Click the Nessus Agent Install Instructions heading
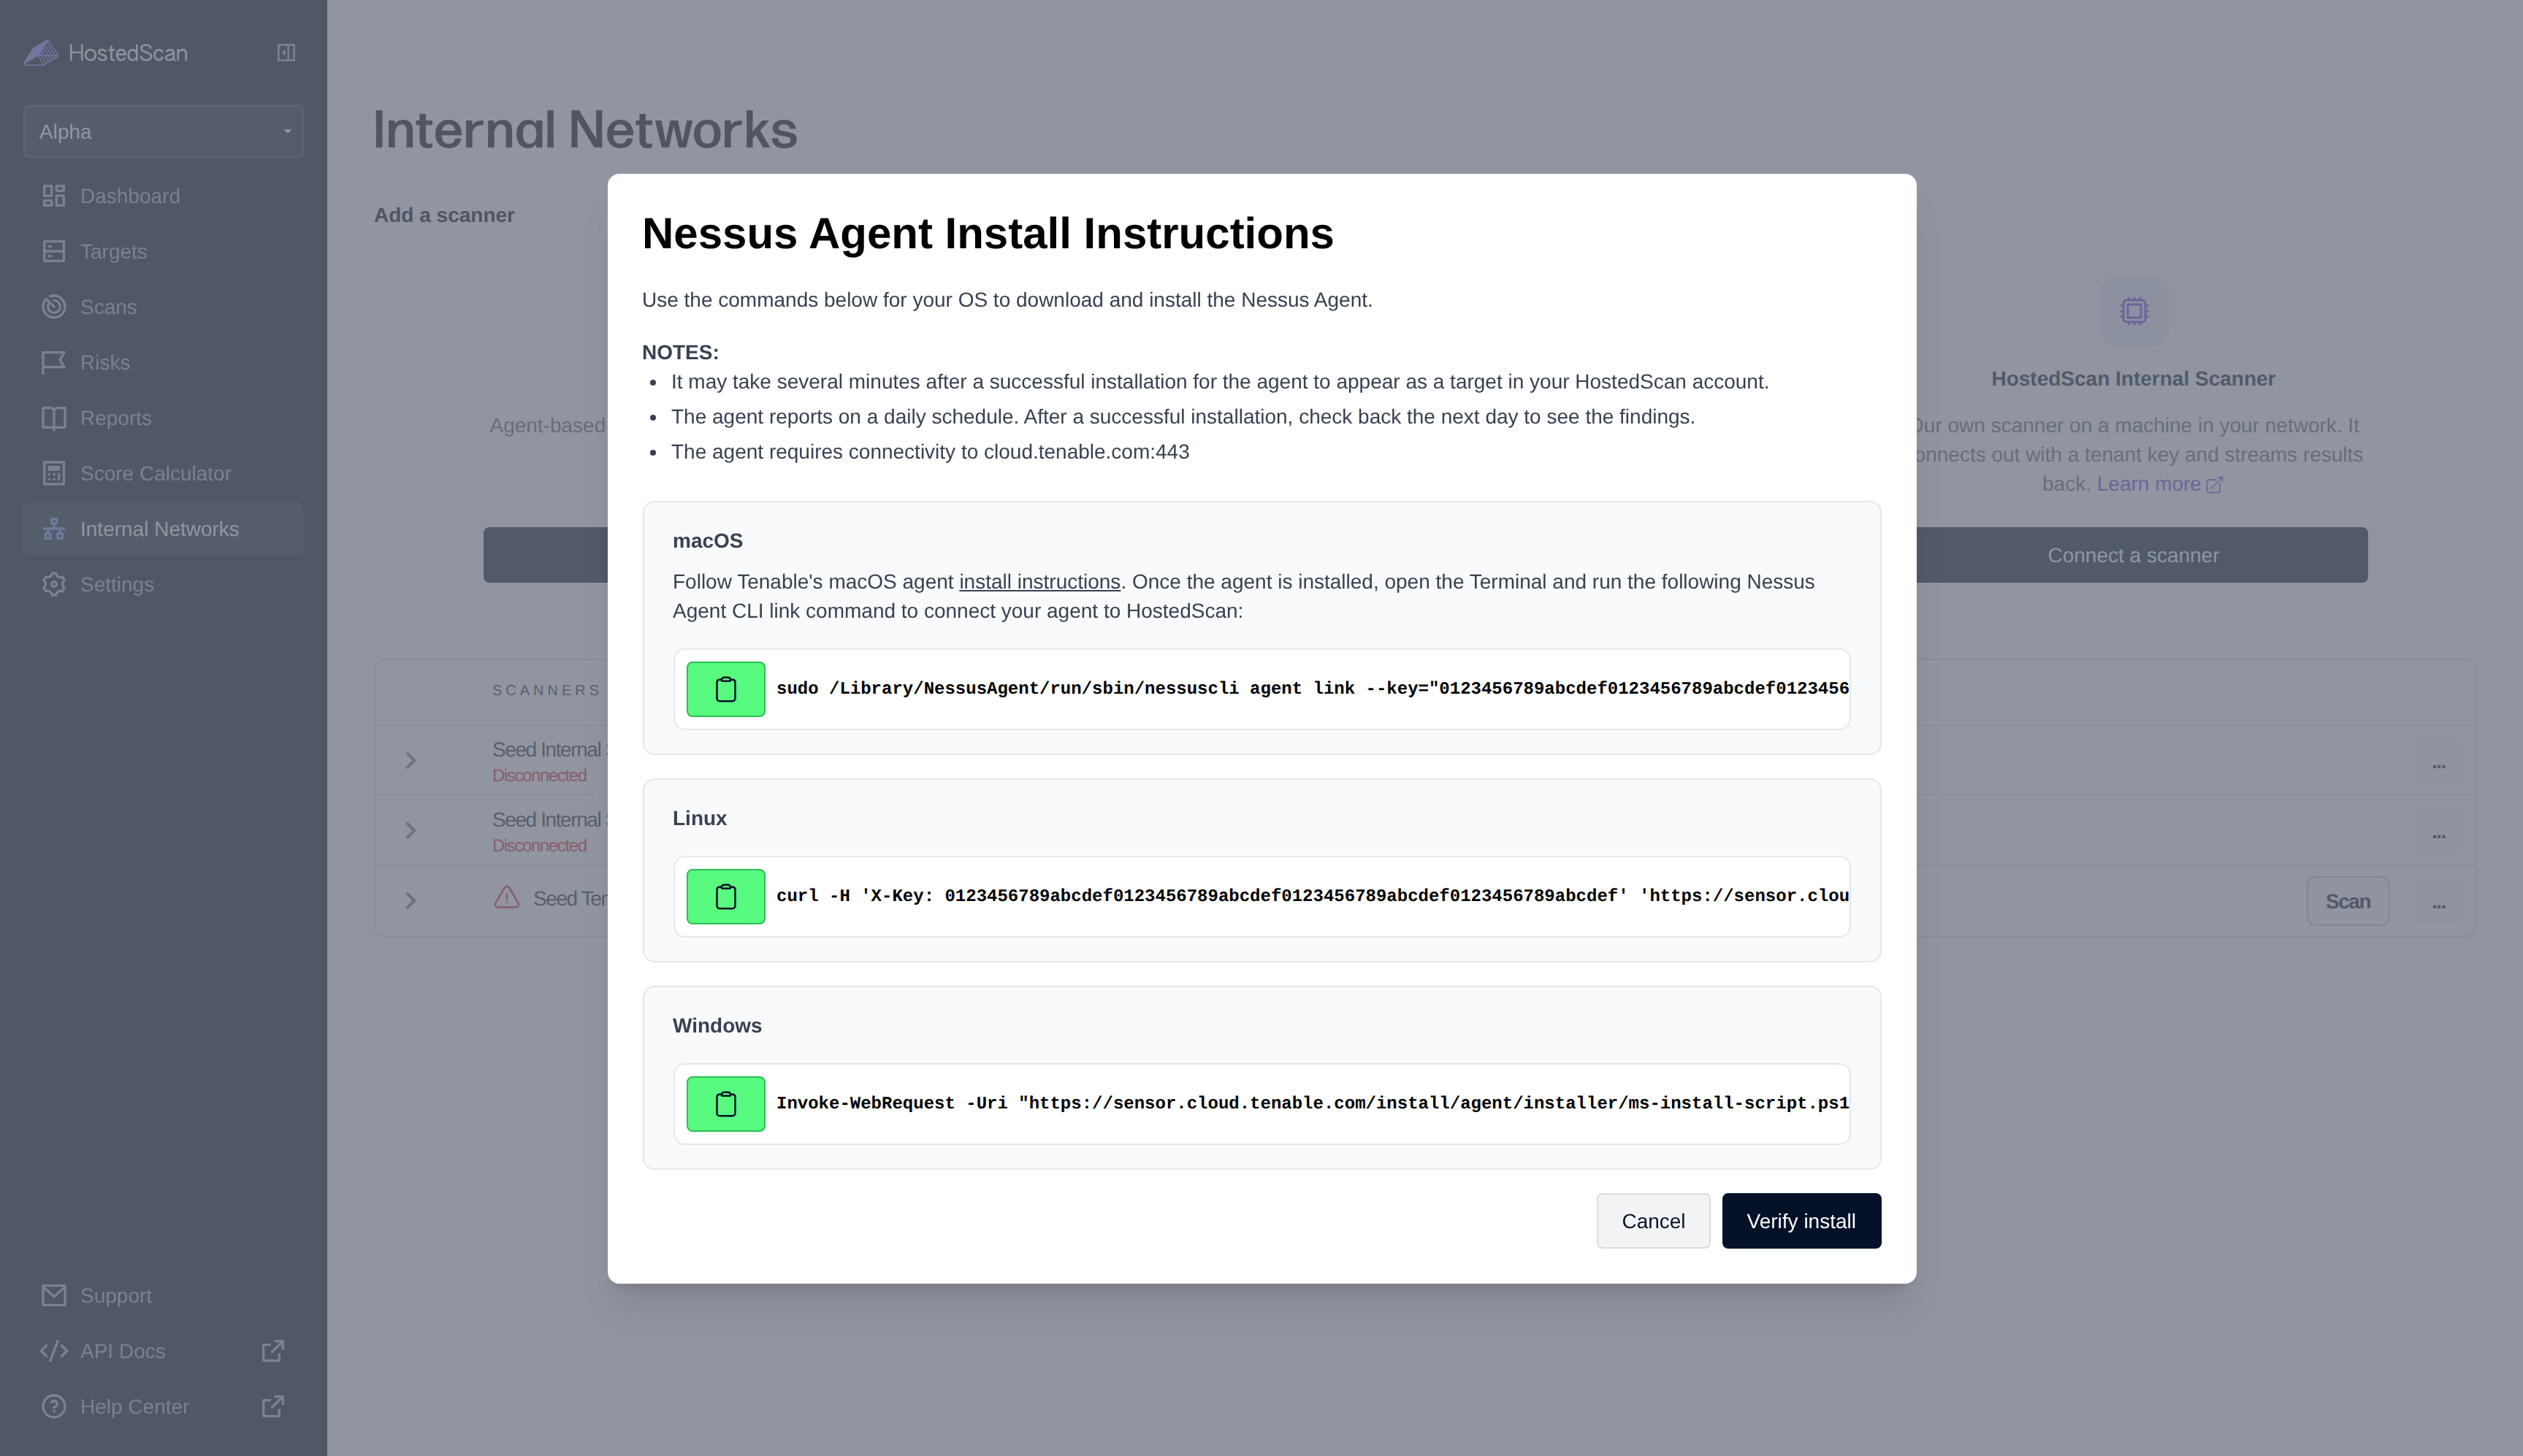This screenshot has width=2523, height=1456. click(x=988, y=233)
